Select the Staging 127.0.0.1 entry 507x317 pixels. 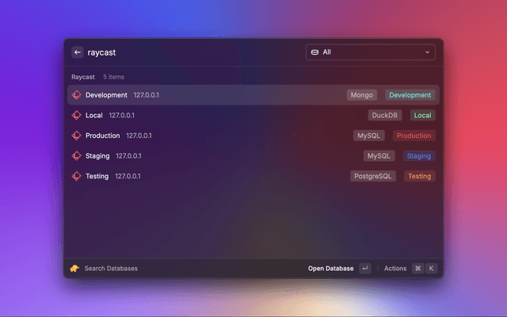point(115,156)
